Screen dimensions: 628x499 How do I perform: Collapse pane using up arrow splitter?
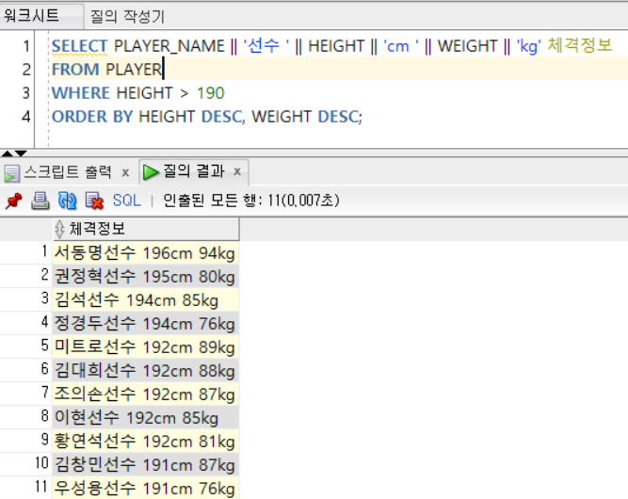point(7,153)
